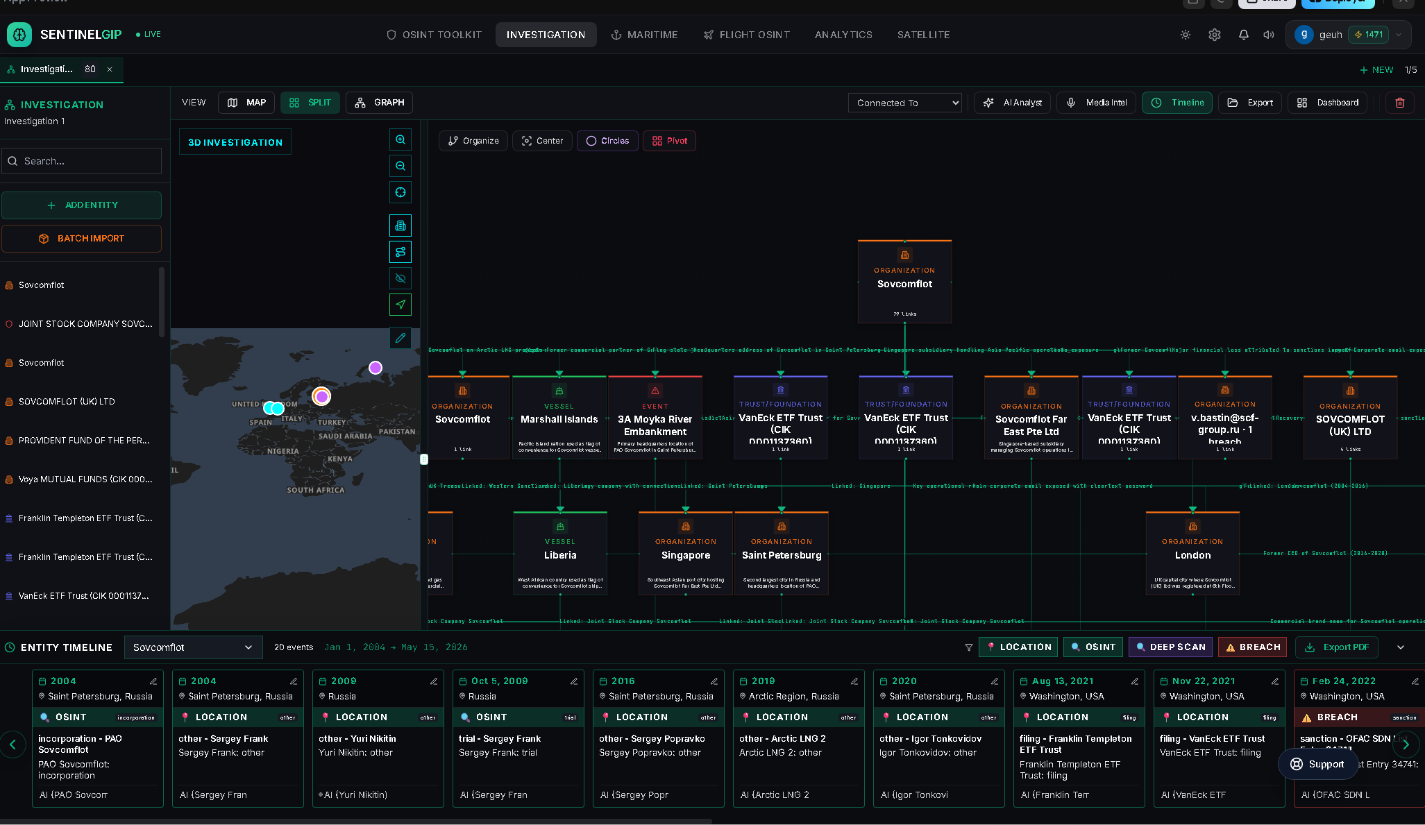Edit the Aug 13, 2021 timeline event
The height and width of the screenshot is (825, 1425).
pos(1135,681)
